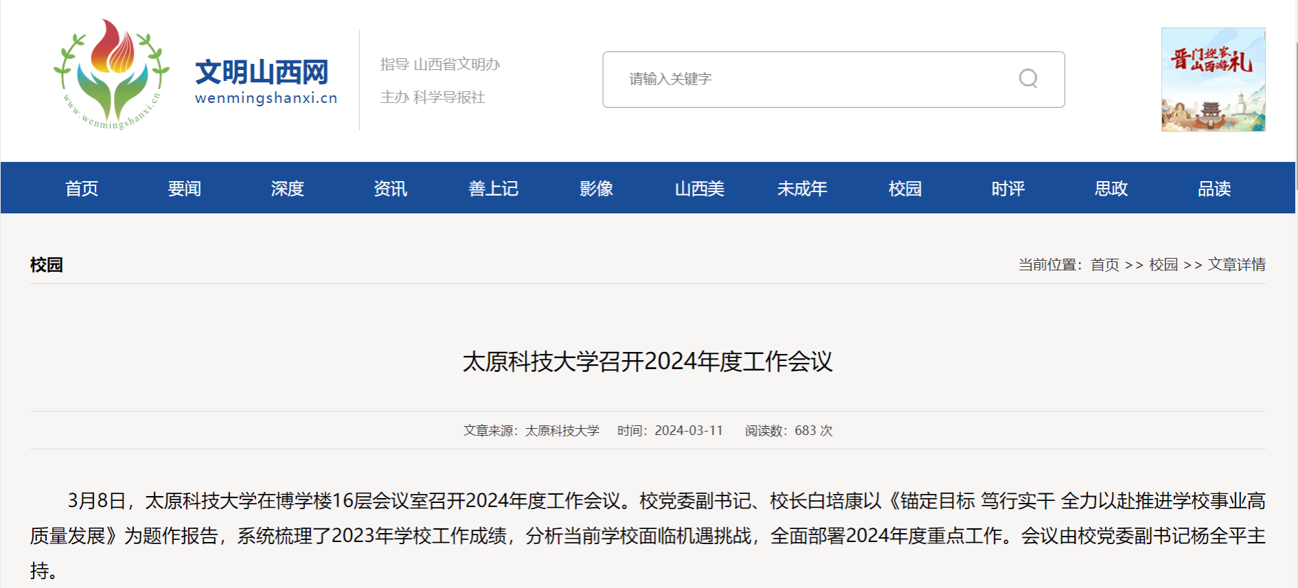The image size is (1298, 588).
Task: Click the 文明山西网 site title text
Action: [262, 73]
